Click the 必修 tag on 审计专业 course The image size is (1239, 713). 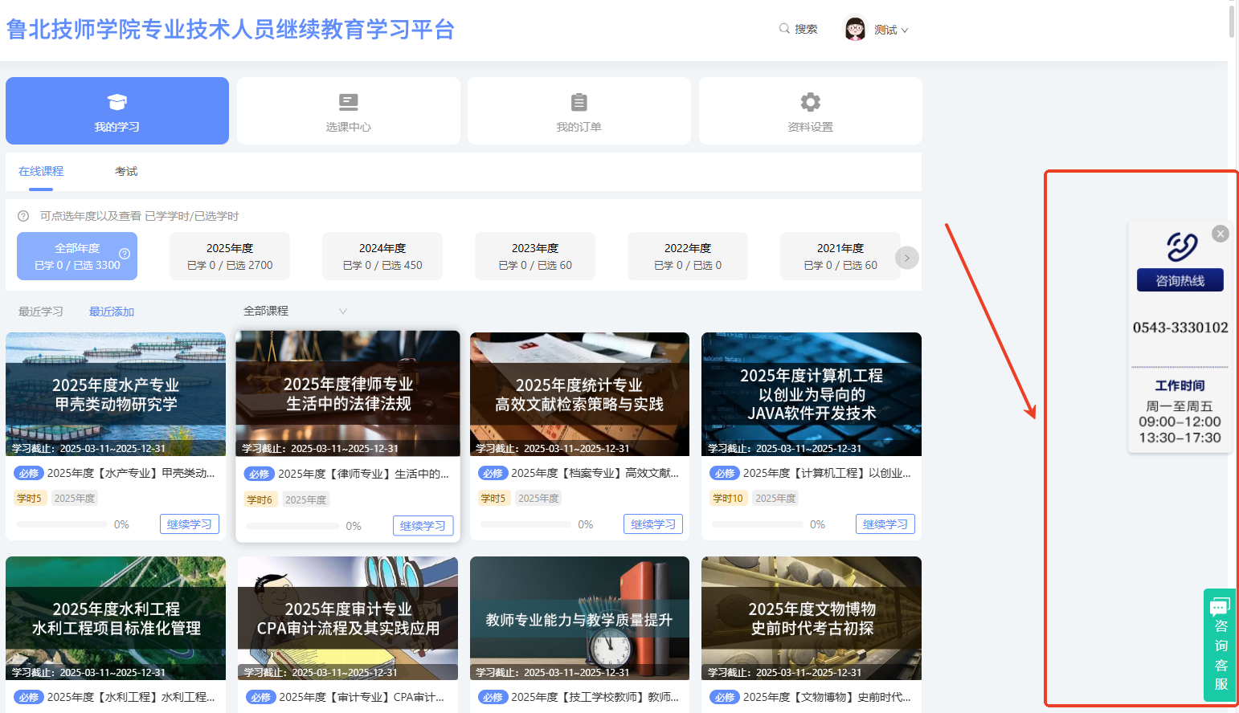click(x=260, y=698)
